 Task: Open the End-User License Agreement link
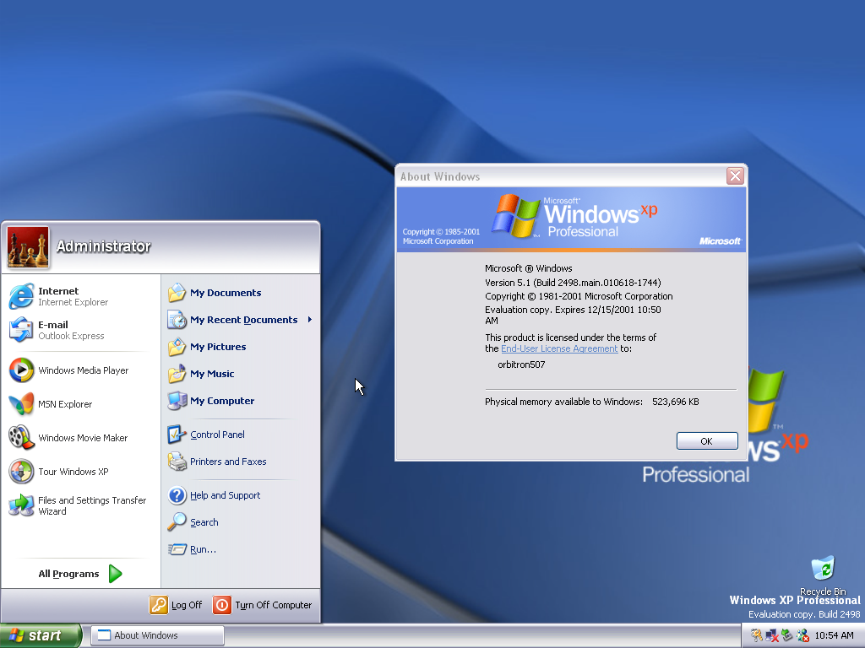pyautogui.click(x=559, y=348)
